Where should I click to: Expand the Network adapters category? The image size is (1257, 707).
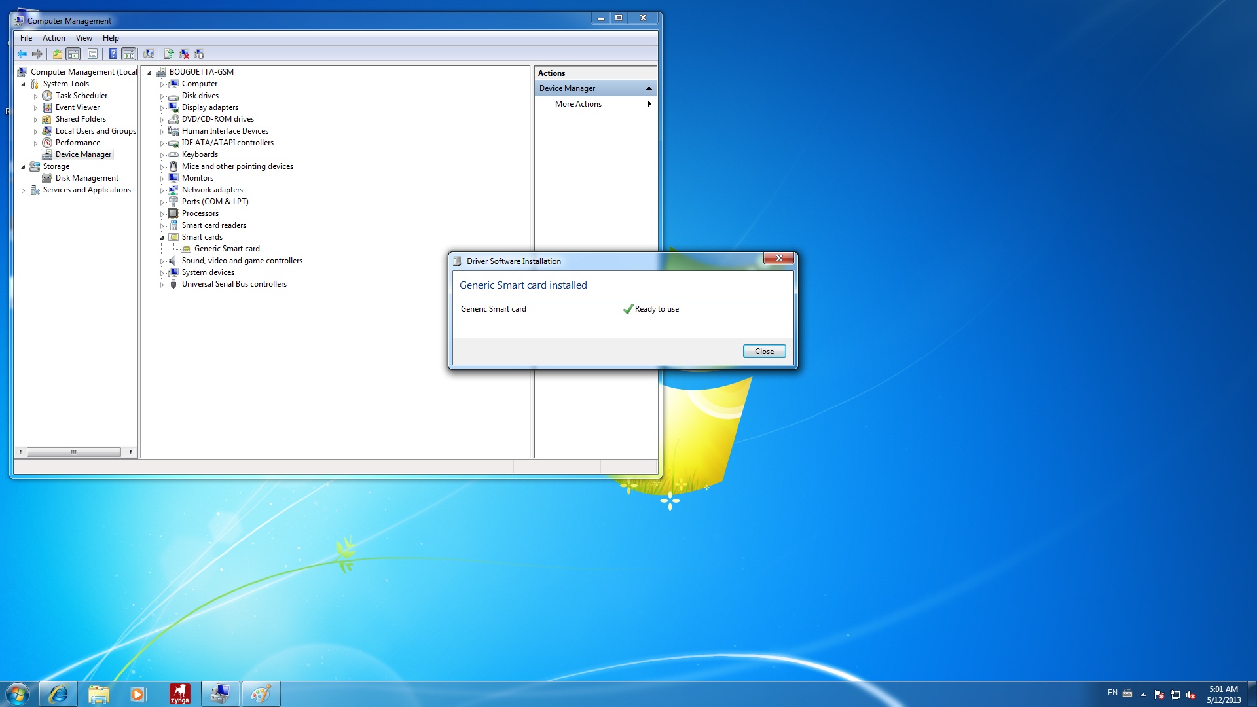point(162,190)
